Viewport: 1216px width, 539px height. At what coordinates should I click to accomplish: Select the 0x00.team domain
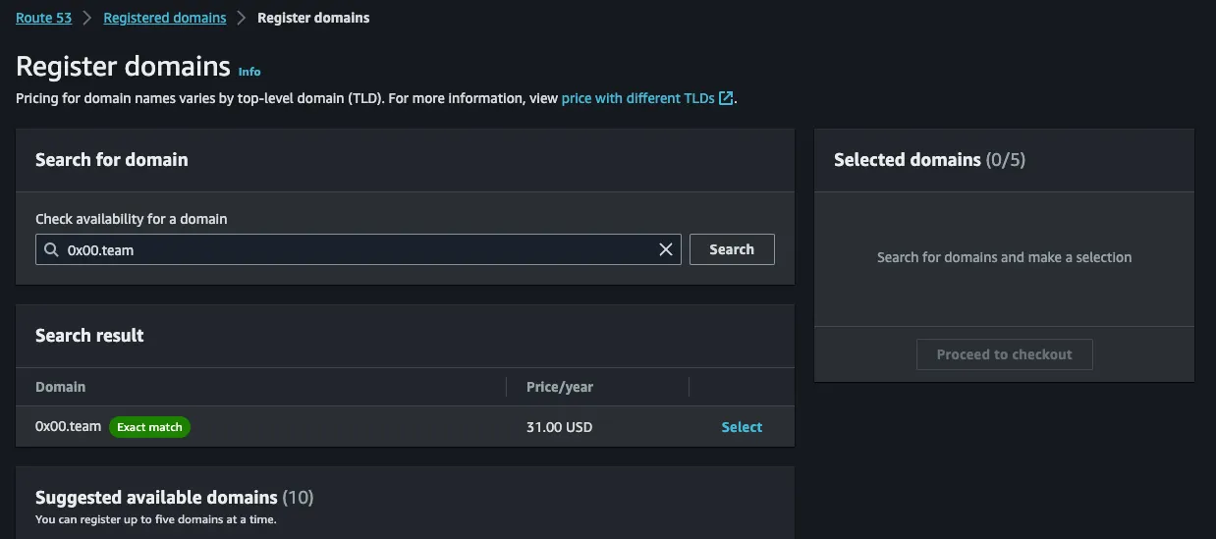pyautogui.click(x=742, y=427)
